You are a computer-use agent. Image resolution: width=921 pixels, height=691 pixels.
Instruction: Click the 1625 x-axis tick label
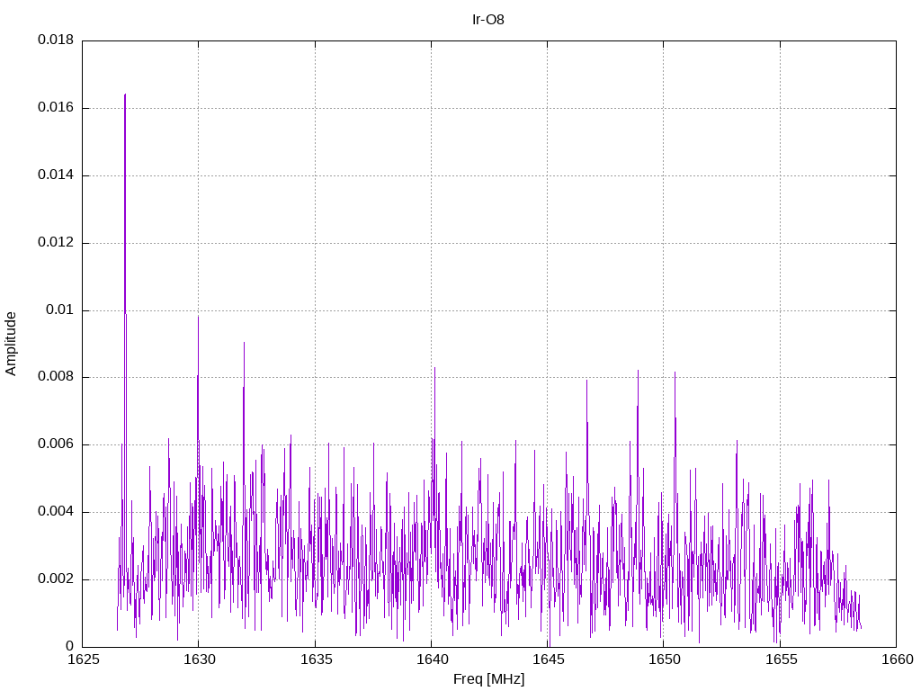tap(83, 660)
